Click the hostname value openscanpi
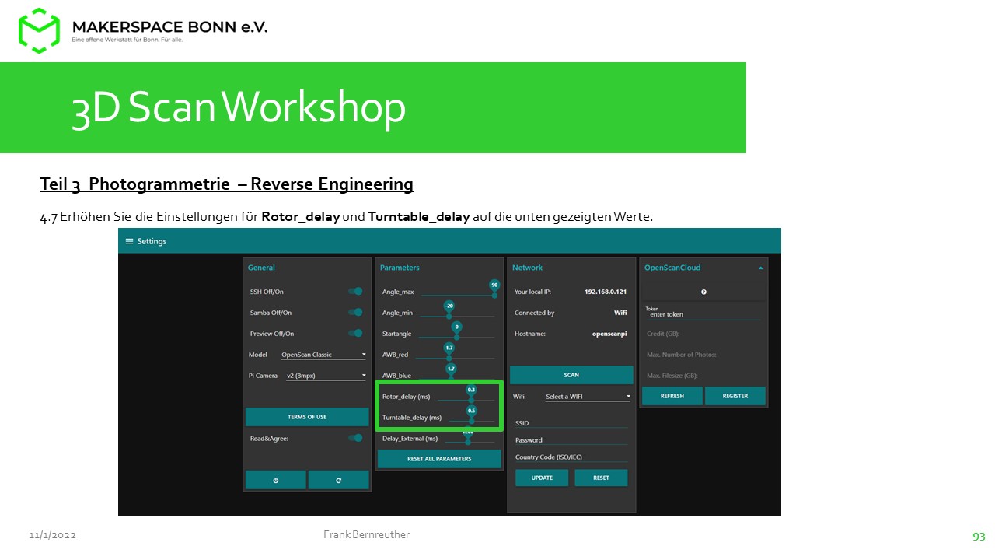 pyautogui.click(x=609, y=334)
